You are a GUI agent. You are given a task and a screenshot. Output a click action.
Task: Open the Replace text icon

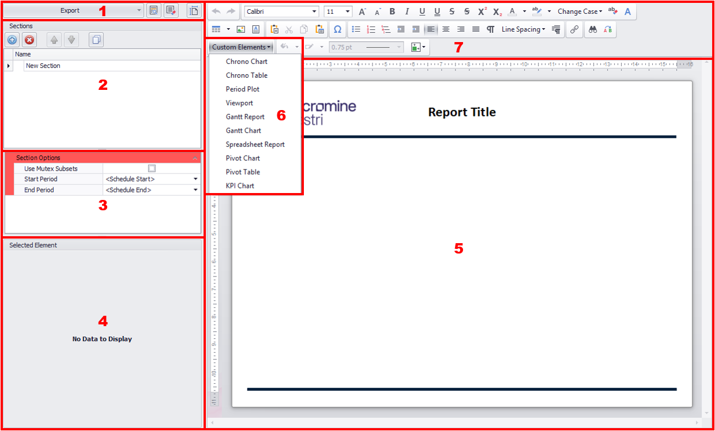click(x=607, y=29)
